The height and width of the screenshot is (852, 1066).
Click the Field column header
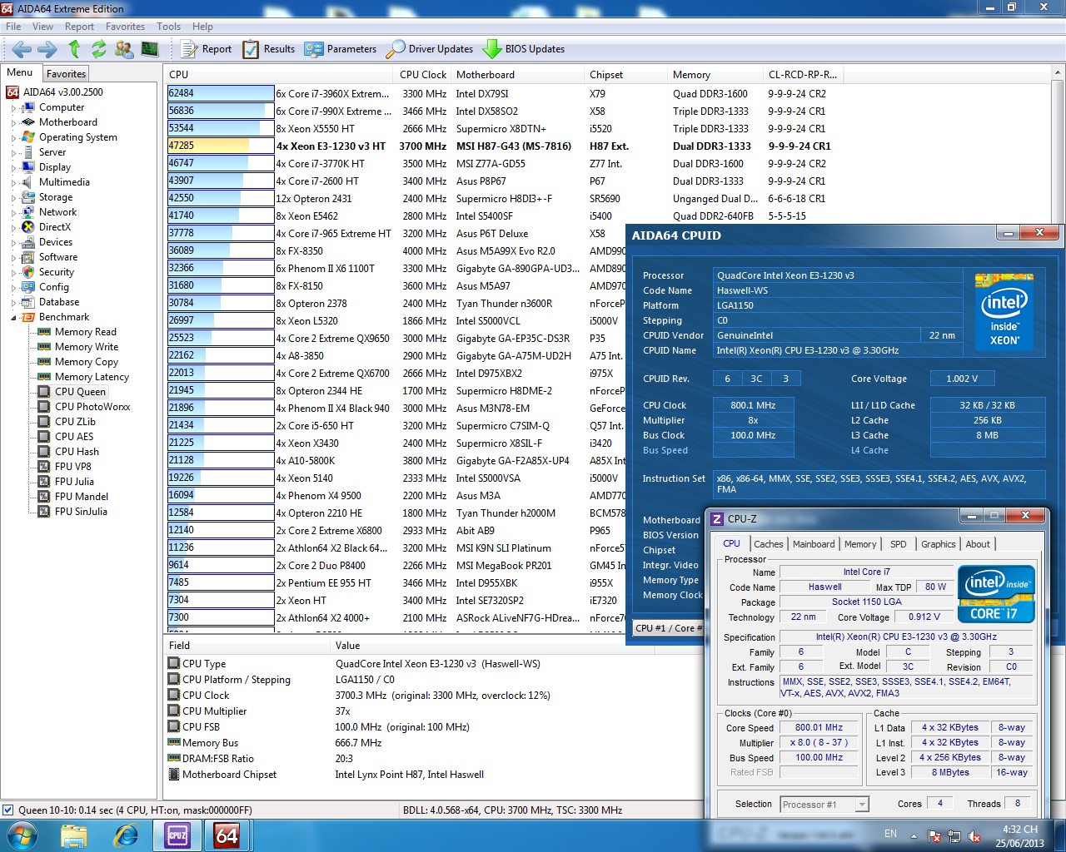coord(247,646)
